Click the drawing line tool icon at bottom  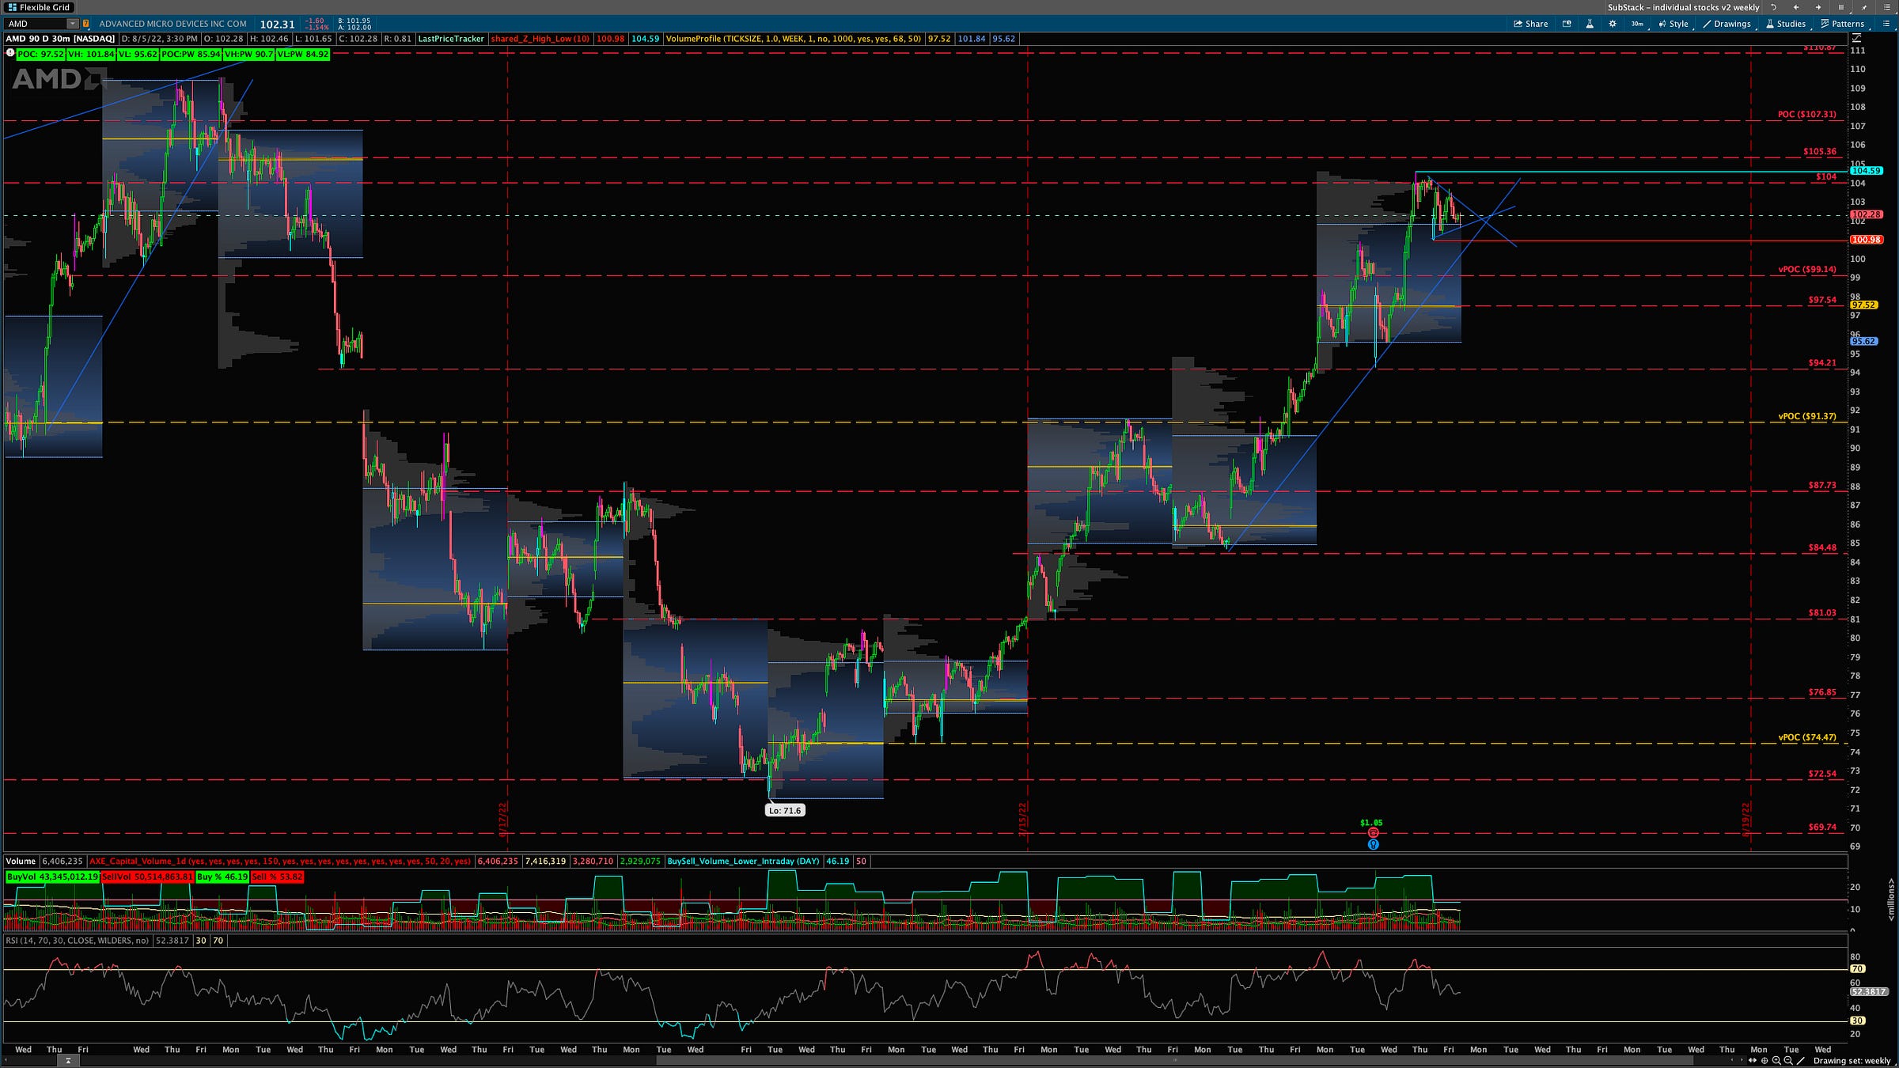coord(1801,1061)
